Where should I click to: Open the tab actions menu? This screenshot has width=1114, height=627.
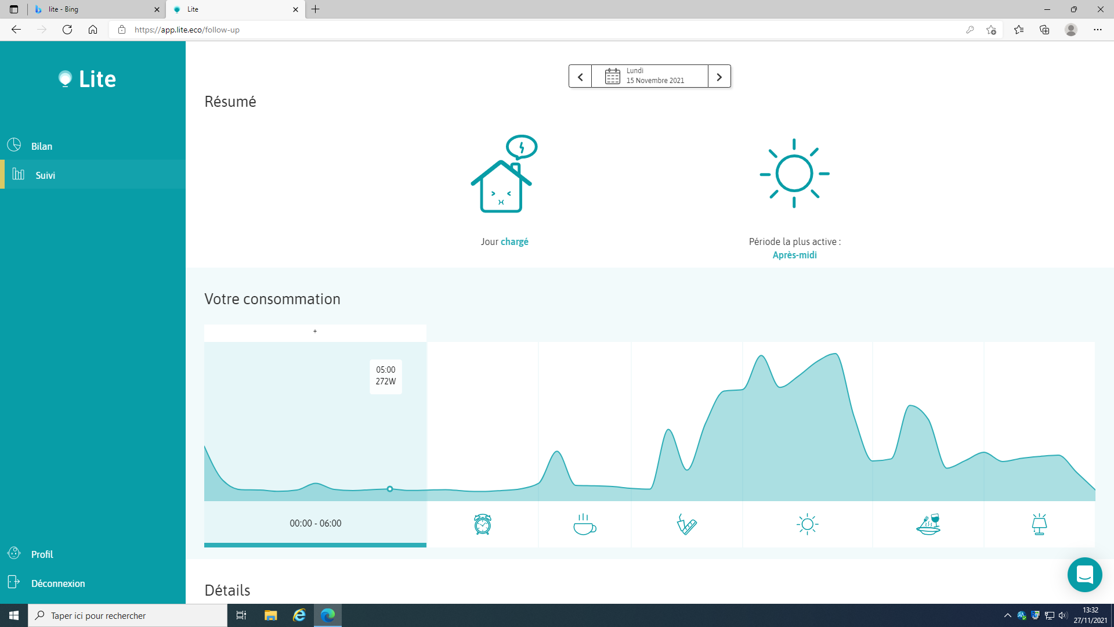pyautogui.click(x=14, y=9)
